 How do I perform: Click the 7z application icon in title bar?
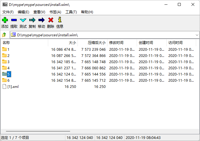(5, 5)
